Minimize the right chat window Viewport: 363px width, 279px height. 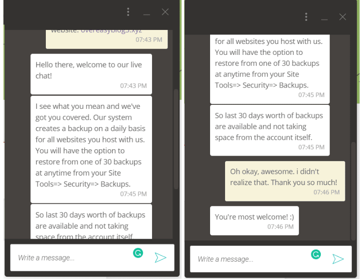click(x=324, y=17)
